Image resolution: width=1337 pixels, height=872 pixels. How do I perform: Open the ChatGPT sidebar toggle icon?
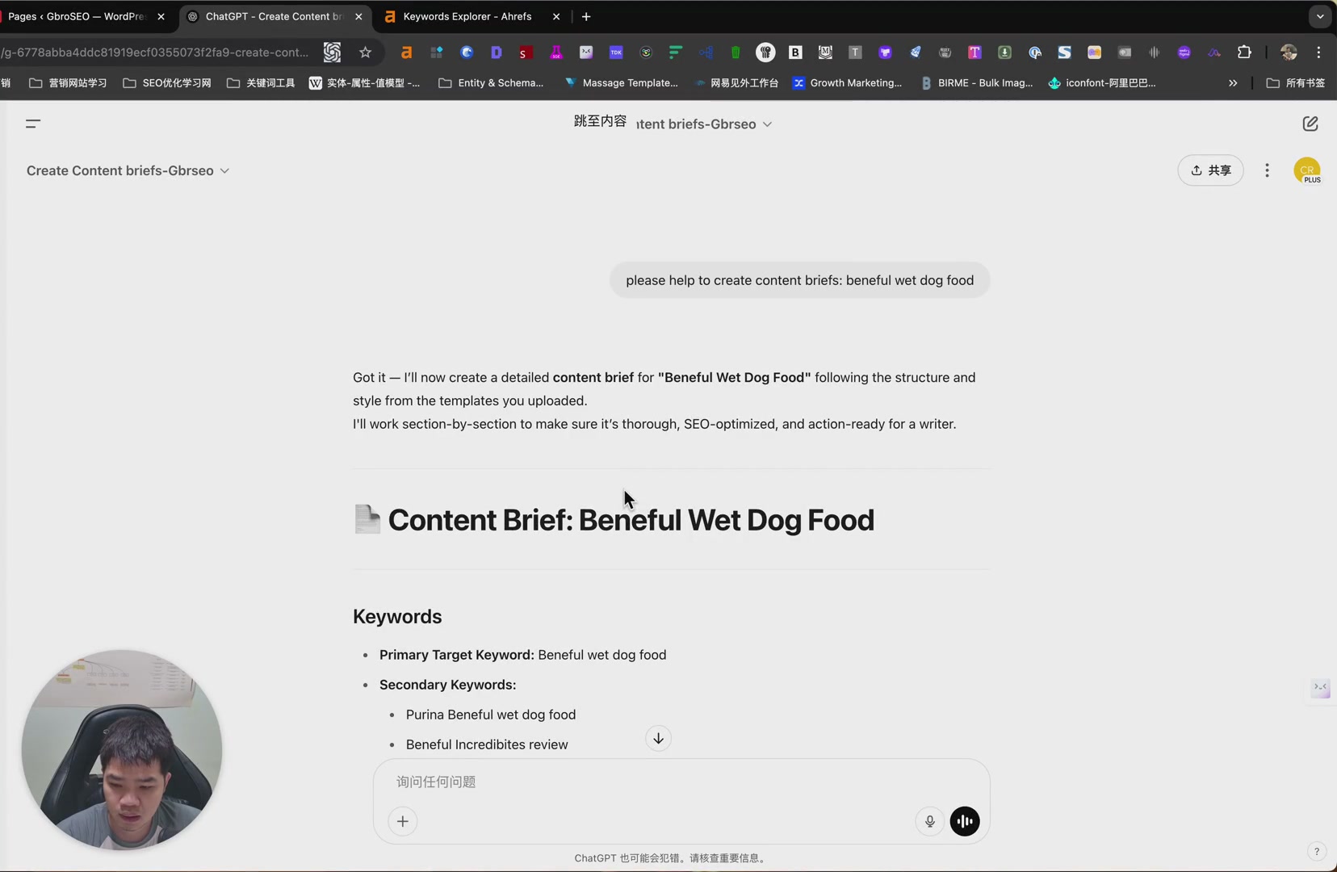(33, 124)
